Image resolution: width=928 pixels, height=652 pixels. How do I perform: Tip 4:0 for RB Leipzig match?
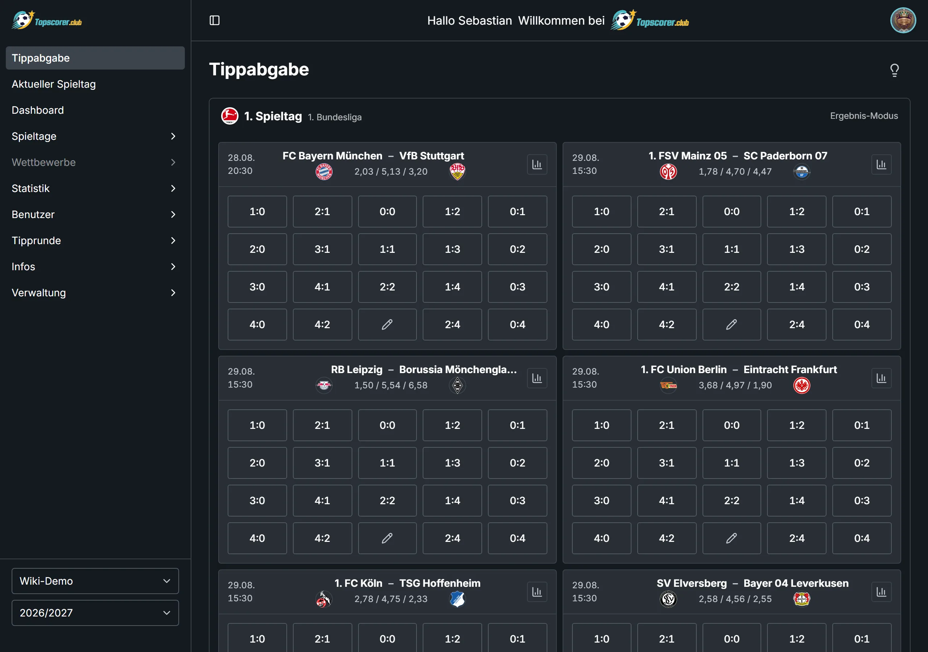[257, 538]
